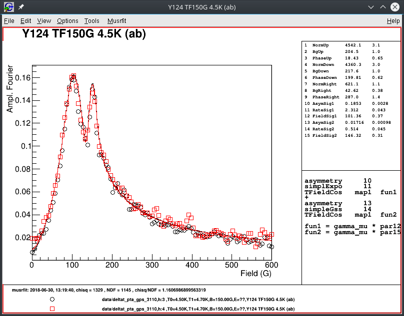Maximize the window using the up chevron
The image size is (404, 316).
click(382, 7)
